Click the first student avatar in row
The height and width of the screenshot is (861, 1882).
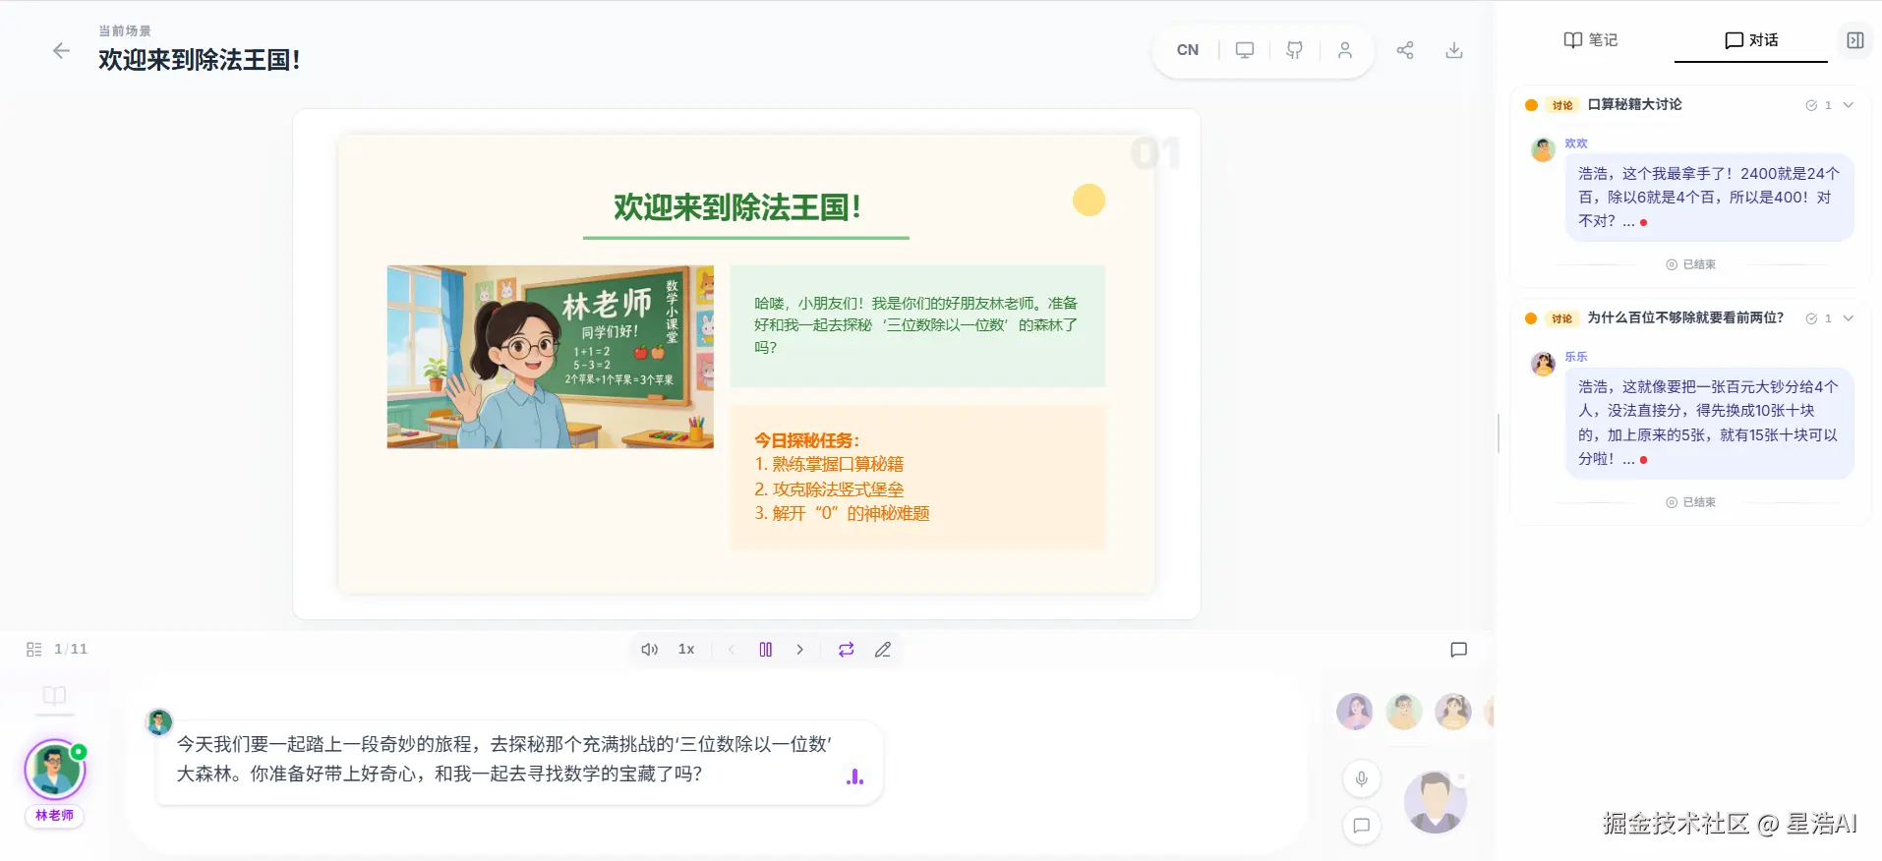[x=1354, y=711]
